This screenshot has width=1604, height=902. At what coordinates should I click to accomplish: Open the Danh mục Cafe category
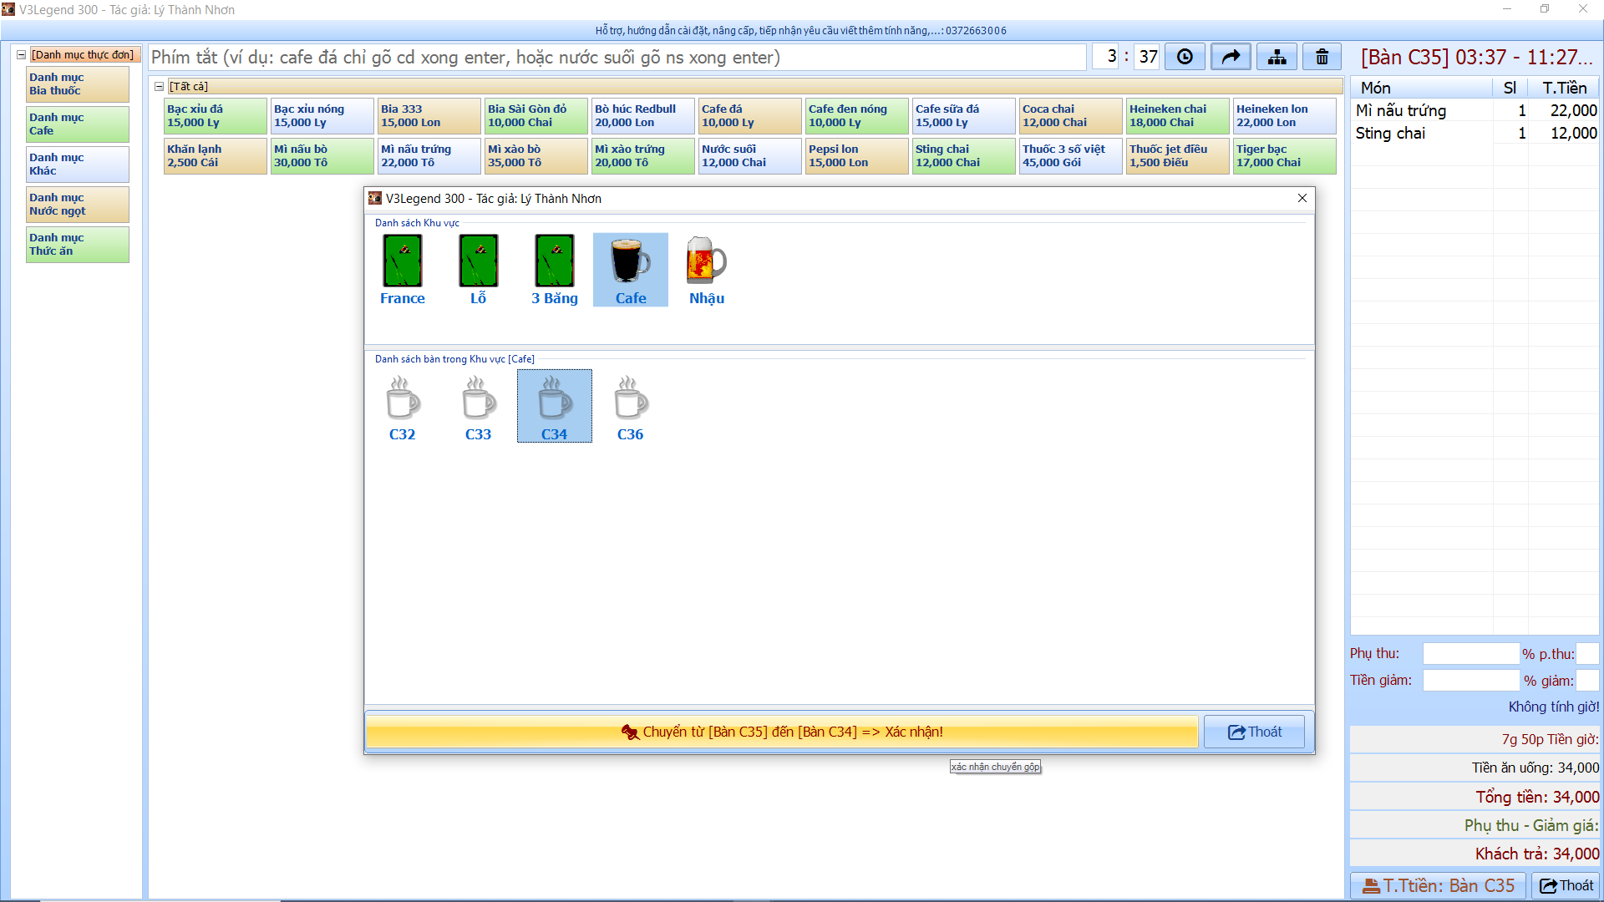tap(78, 124)
